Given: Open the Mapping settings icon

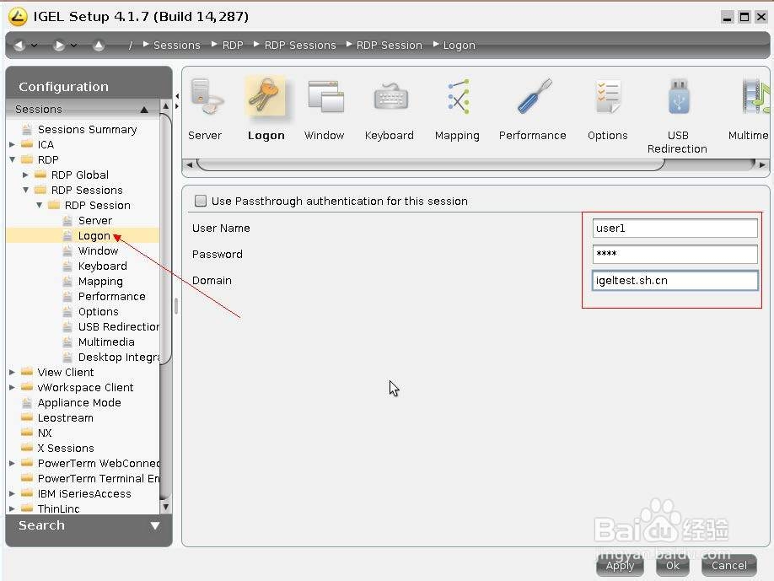Looking at the screenshot, I should (x=458, y=97).
